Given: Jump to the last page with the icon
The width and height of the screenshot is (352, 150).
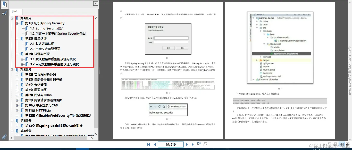Looking at the screenshot, I should coord(193,144).
